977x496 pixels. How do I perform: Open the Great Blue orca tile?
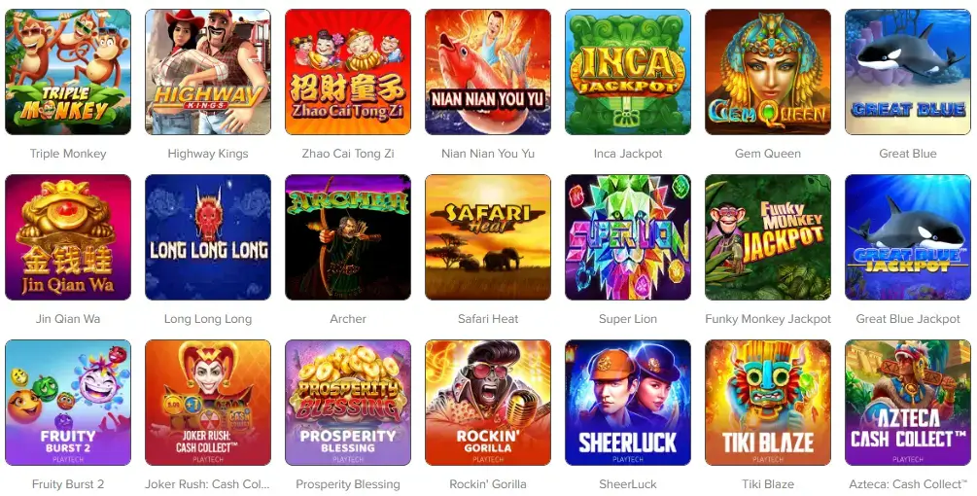click(x=908, y=72)
